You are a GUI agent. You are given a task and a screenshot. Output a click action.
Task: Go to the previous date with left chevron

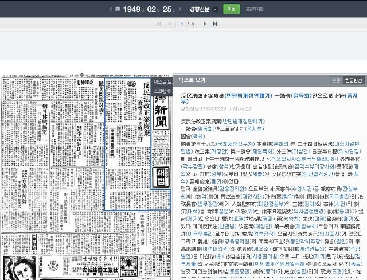click(x=111, y=9)
